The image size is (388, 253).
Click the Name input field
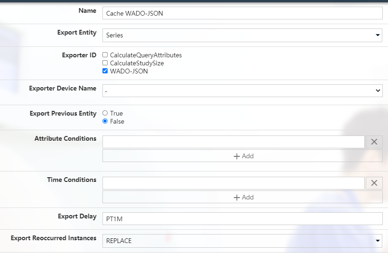click(x=242, y=13)
